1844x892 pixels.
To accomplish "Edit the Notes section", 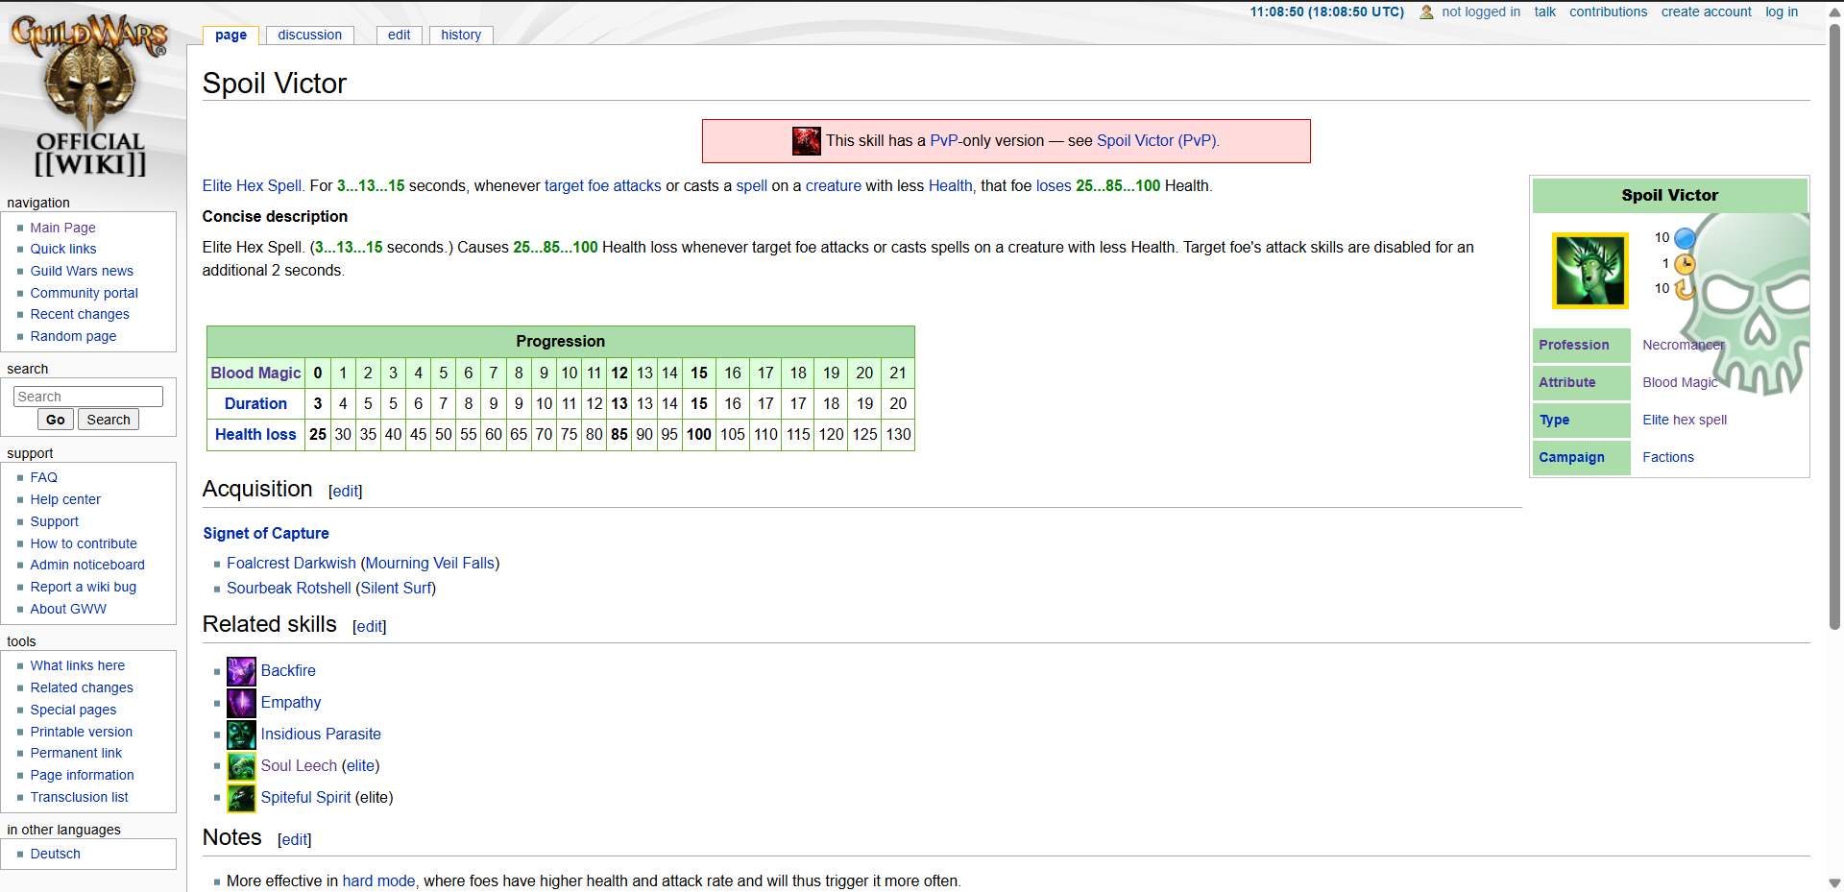I will point(295,840).
